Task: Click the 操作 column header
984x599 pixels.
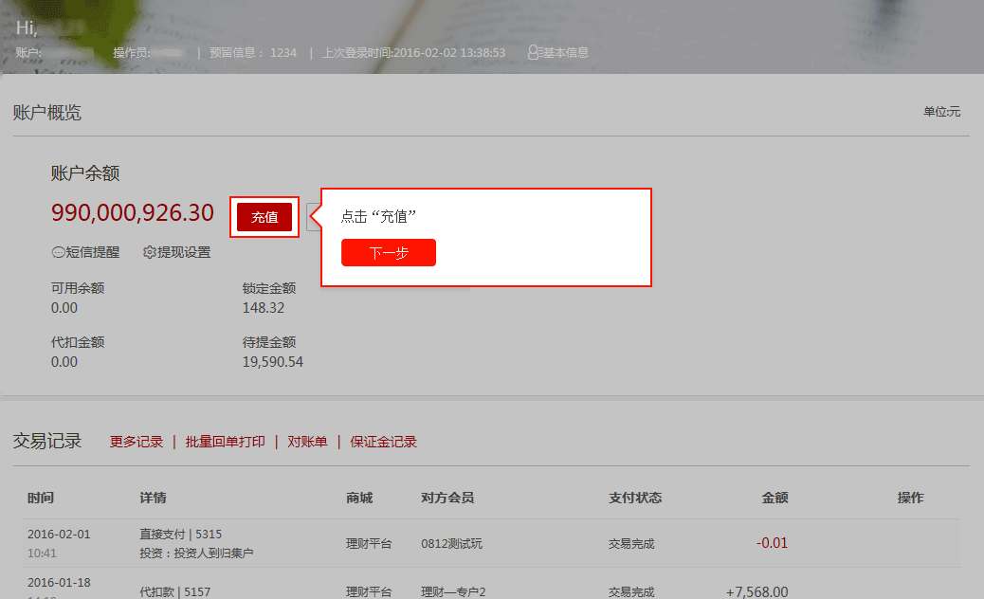Action: [911, 498]
